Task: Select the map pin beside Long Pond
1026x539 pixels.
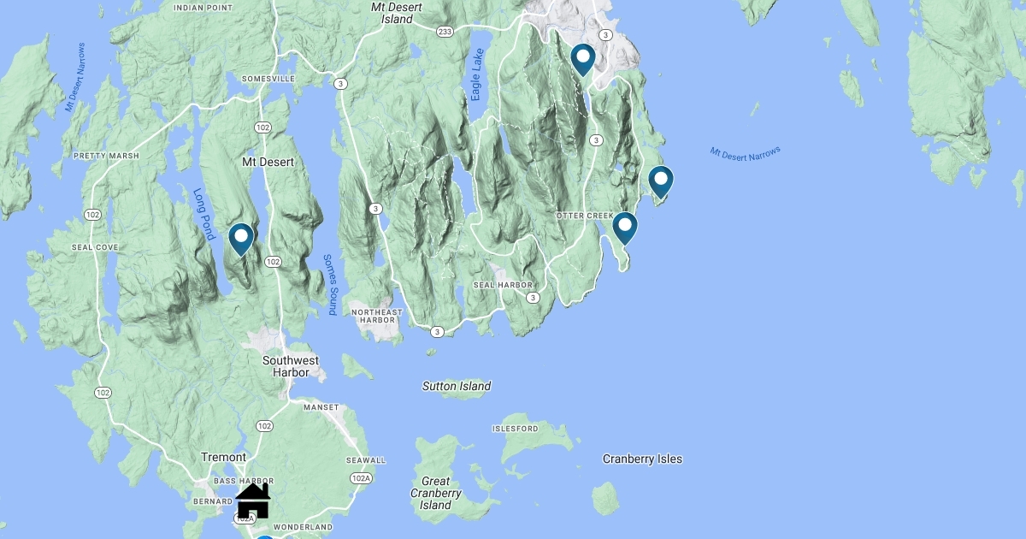Action: (x=241, y=240)
